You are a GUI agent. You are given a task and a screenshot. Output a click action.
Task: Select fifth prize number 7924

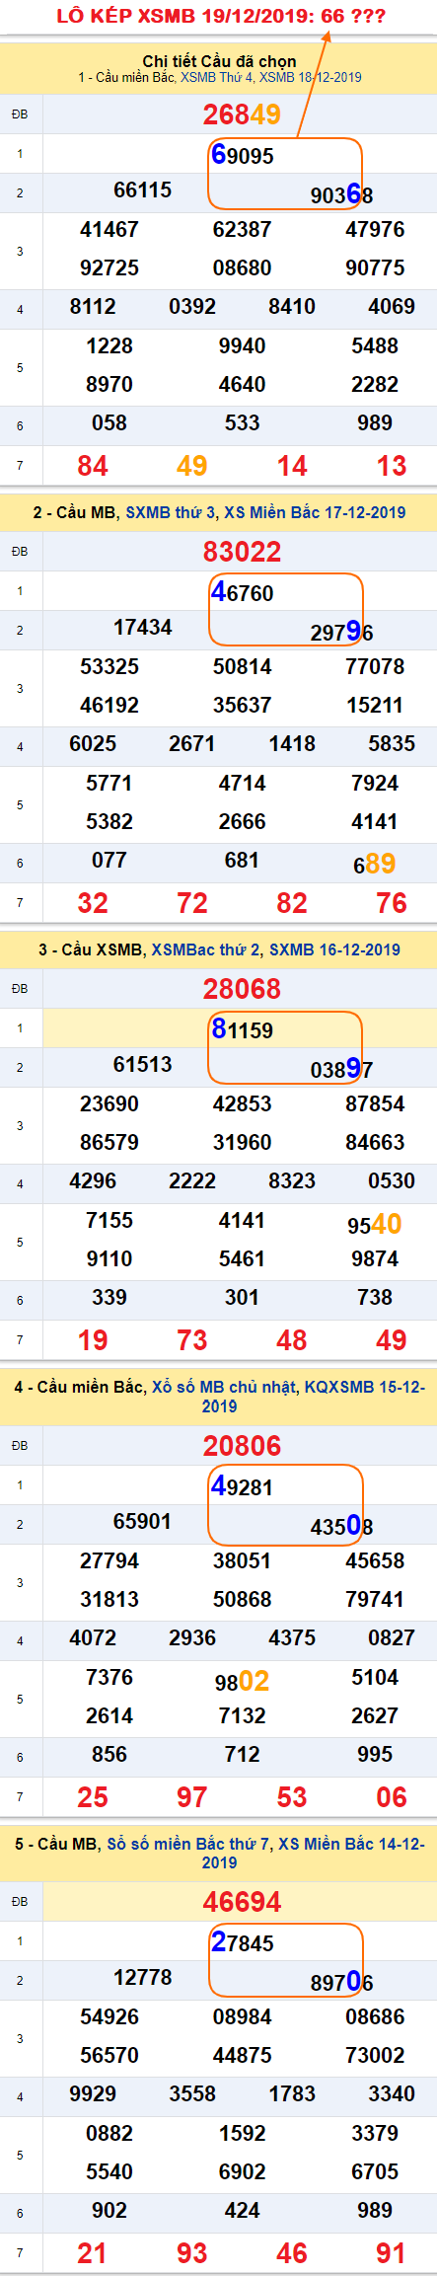[375, 784]
